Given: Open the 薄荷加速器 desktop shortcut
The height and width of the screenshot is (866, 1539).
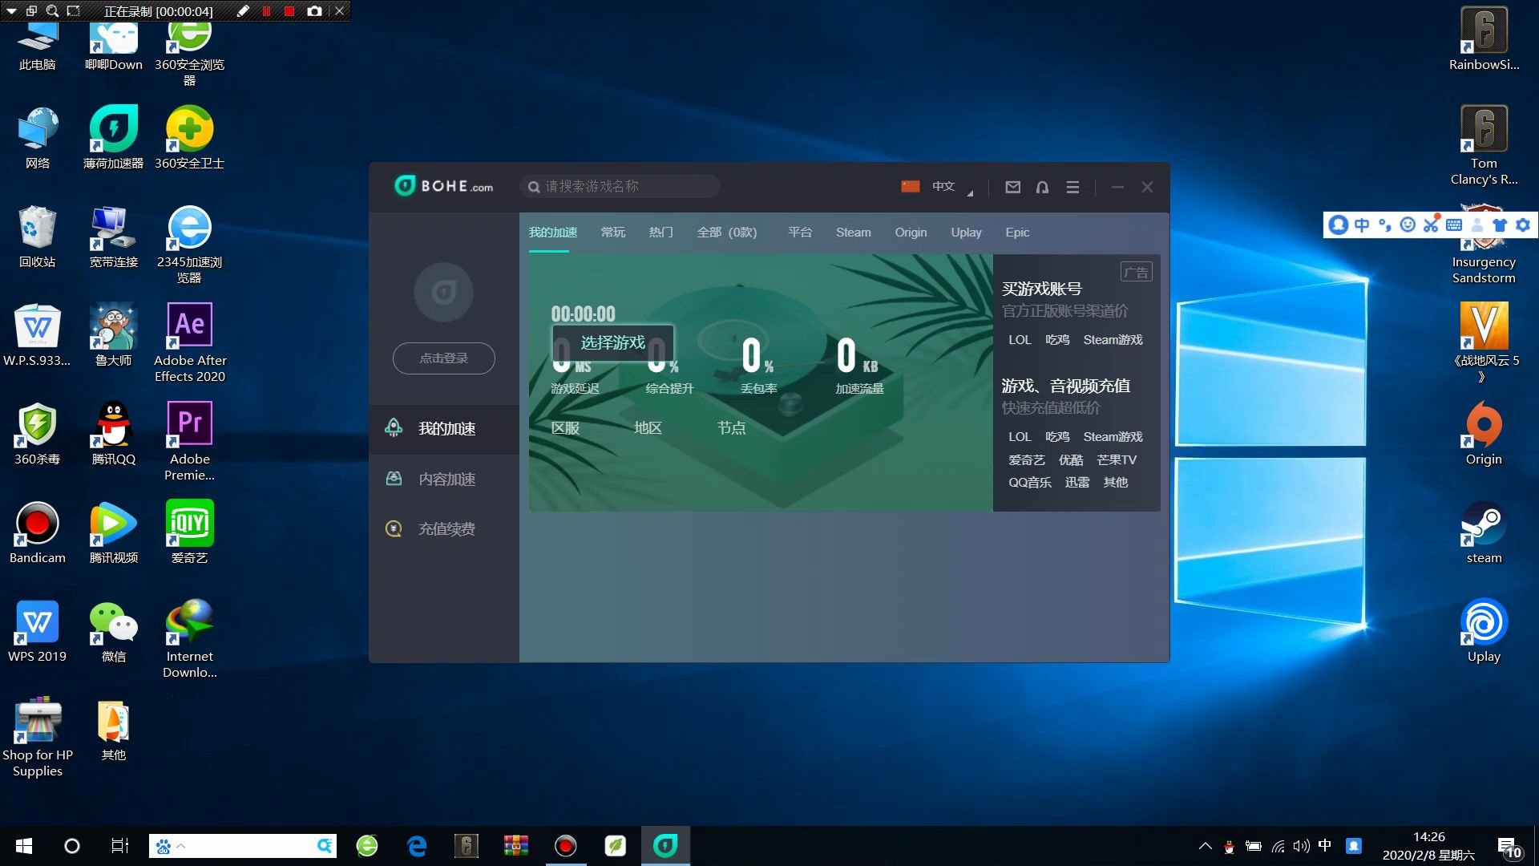Looking at the screenshot, I should 113,137.
